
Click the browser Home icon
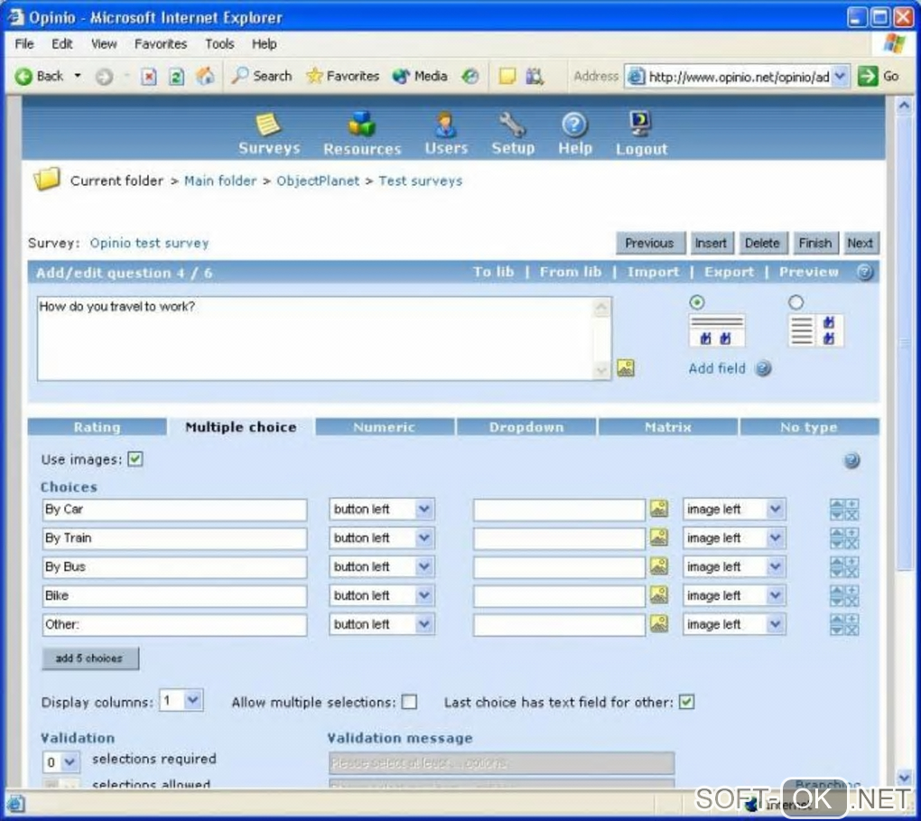[205, 76]
